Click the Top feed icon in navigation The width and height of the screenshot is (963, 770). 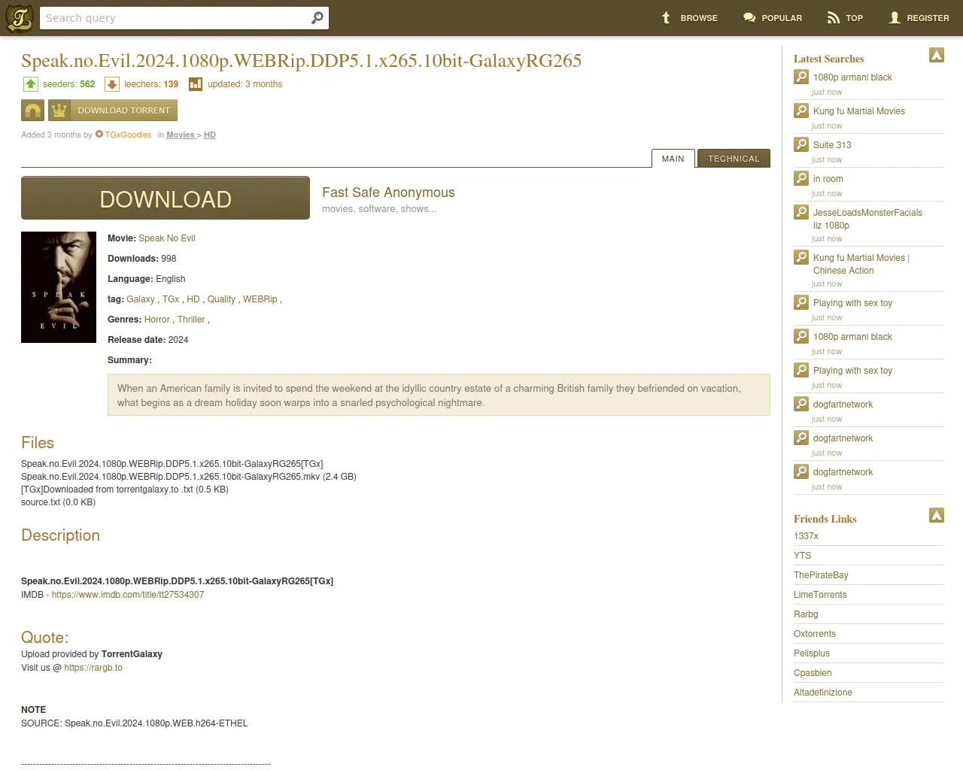click(834, 17)
